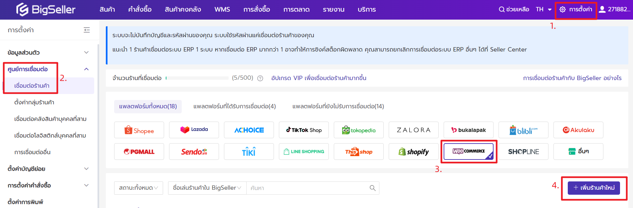Click the sidebar vertical scrollbar
The width and height of the screenshot is (633, 208).
click(98, 126)
